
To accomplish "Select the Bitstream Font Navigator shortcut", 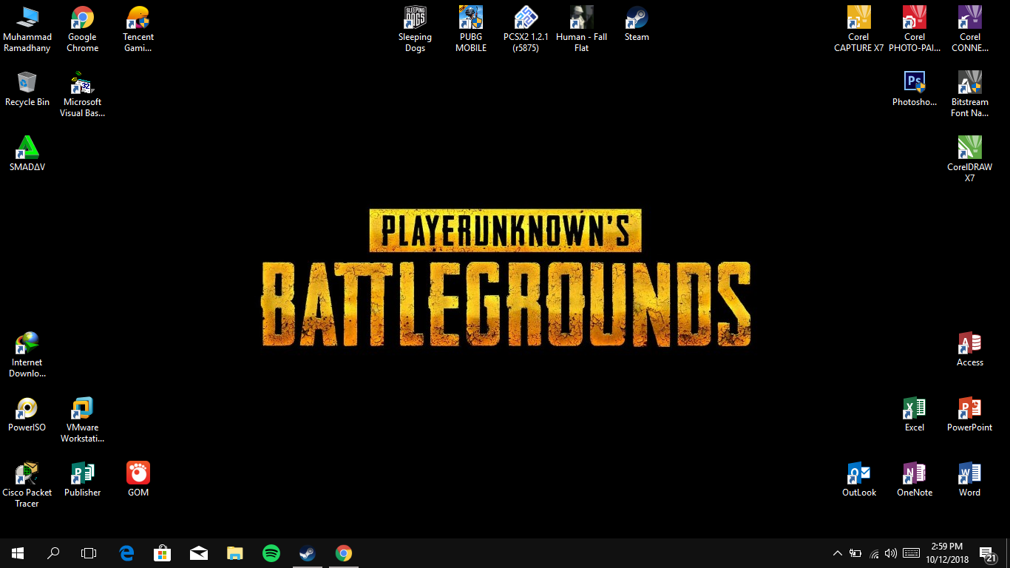I will pyautogui.click(x=970, y=95).
